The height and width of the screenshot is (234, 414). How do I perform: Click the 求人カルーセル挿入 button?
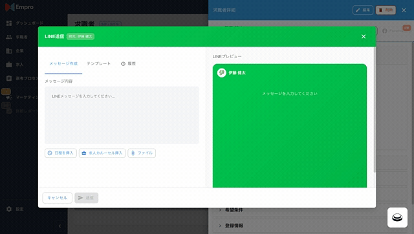point(102,153)
